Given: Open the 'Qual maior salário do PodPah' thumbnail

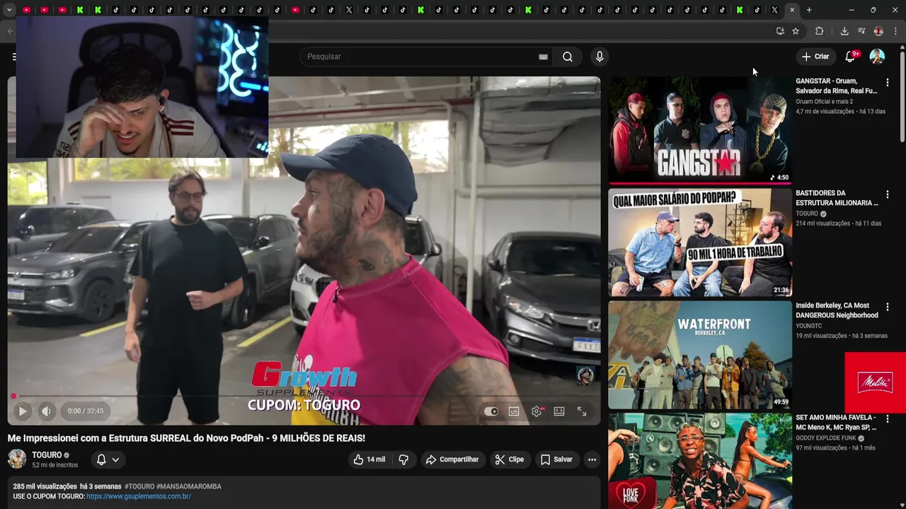Looking at the screenshot, I should pyautogui.click(x=700, y=242).
